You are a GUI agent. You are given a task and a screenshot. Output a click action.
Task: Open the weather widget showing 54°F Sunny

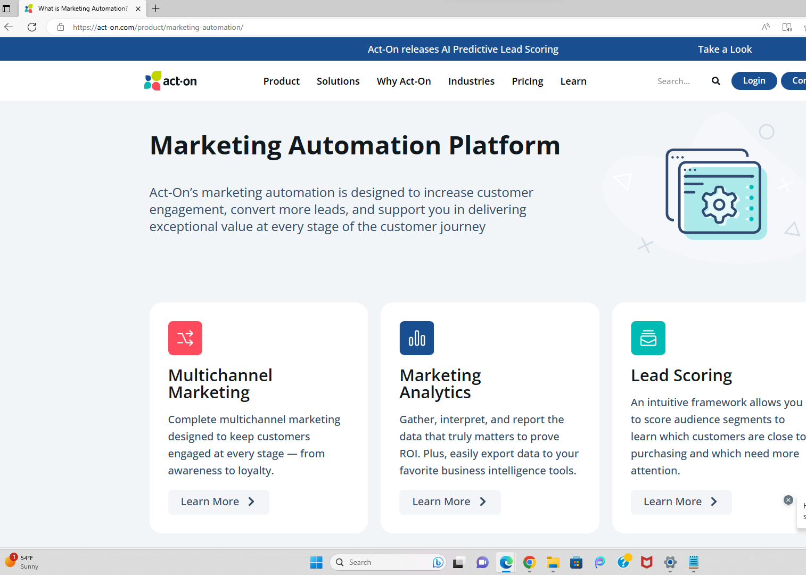(22, 562)
